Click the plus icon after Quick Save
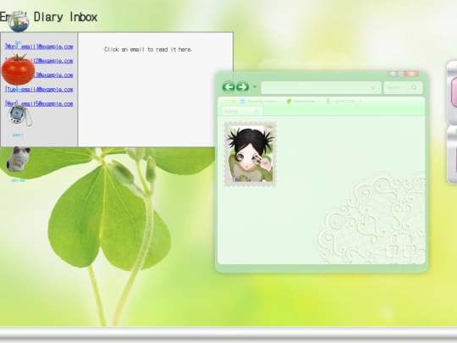The image size is (457, 343). coord(361,102)
